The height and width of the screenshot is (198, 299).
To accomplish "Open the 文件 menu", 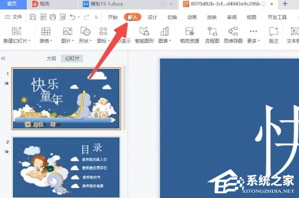I will point(13,17).
